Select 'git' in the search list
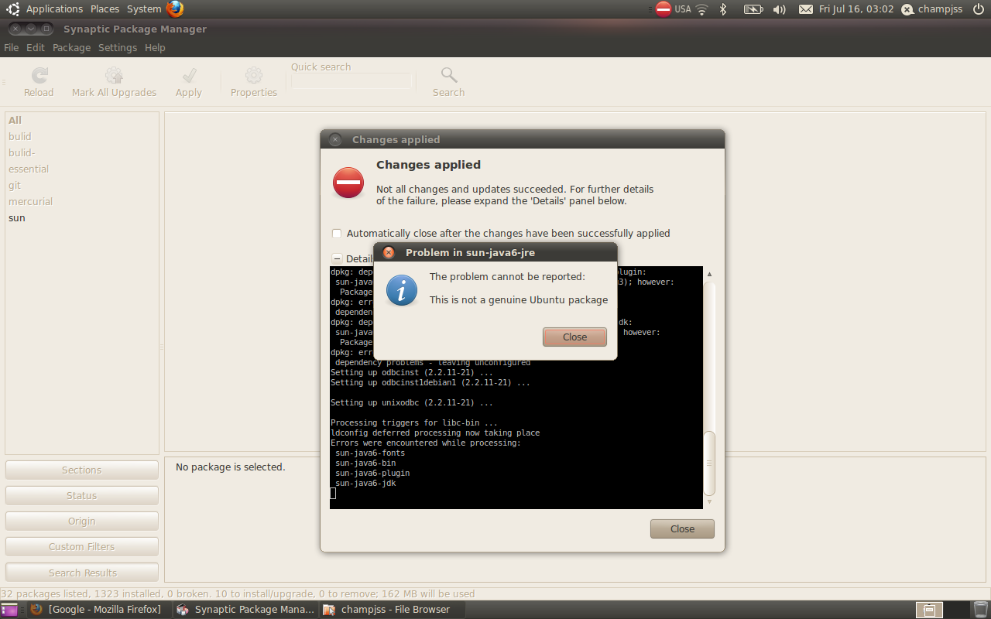991x619 pixels. (x=82, y=186)
